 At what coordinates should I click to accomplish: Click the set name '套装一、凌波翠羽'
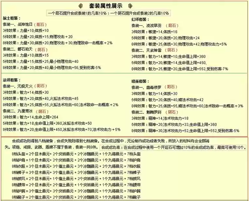click(146, 25)
